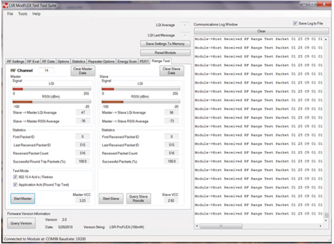Switch to the Statistics tab
The height and width of the screenshot is (244, 334).
[x=78, y=61]
